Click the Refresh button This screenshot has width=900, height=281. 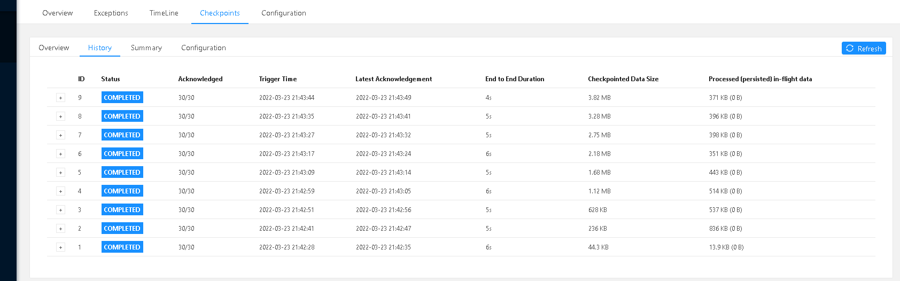point(864,49)
